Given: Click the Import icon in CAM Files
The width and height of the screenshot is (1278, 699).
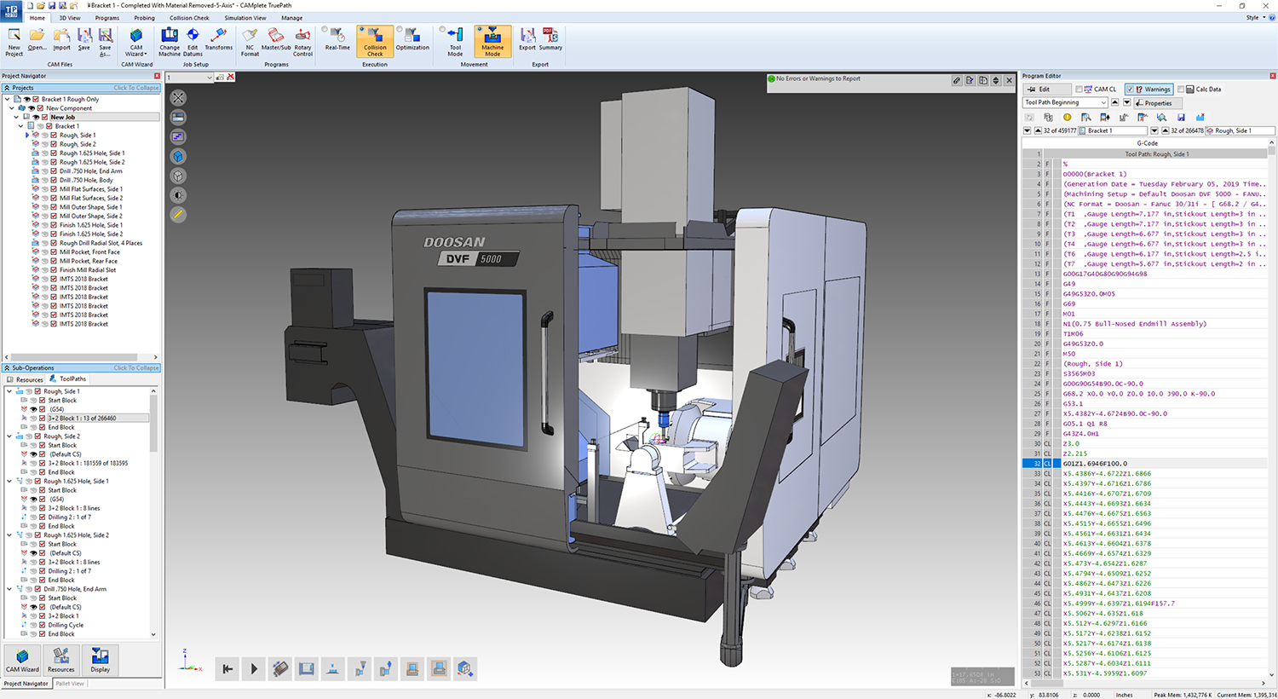Looking at the screenshot, I should coord(61,40).
